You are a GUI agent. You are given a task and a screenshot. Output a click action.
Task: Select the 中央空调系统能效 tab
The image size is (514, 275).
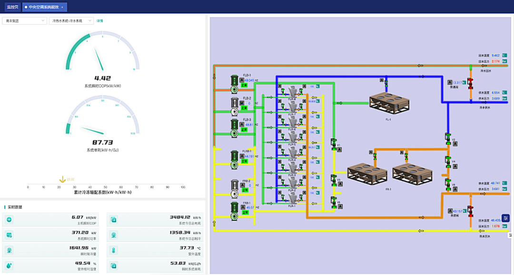click(44, 7)
